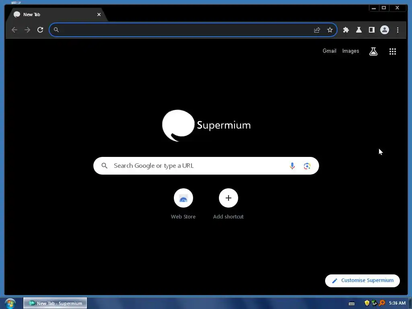Open the clock showing 5:36 AM
412x309 pixels.
(397, 303)
